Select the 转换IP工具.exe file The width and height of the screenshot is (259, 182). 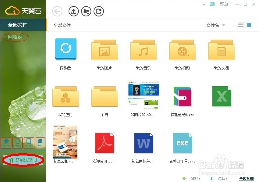coord(183,143)
